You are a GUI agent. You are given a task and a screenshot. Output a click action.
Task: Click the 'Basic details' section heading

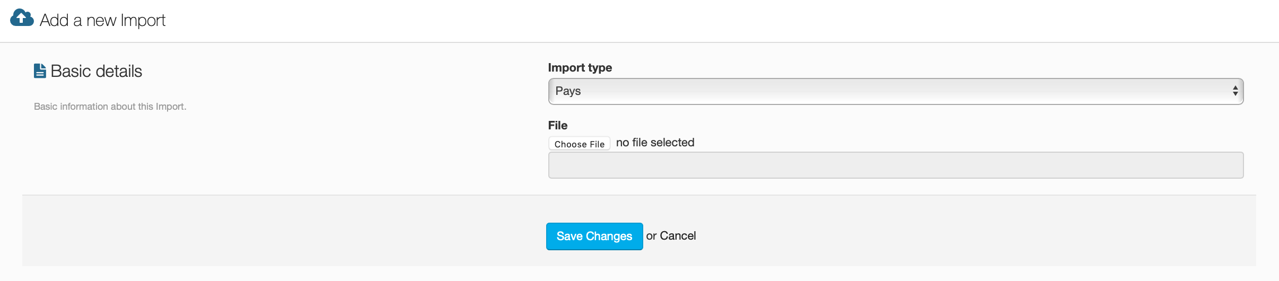click(96, 71)
